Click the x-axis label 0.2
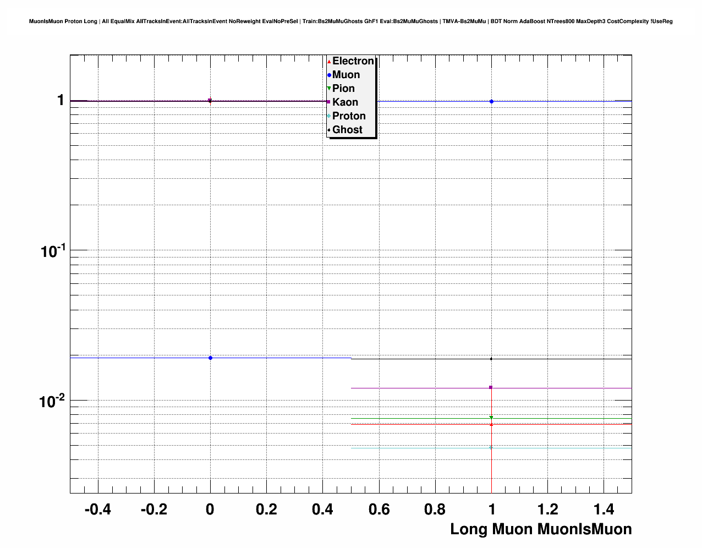Screen dimensions: 702x548 [266, 509]
